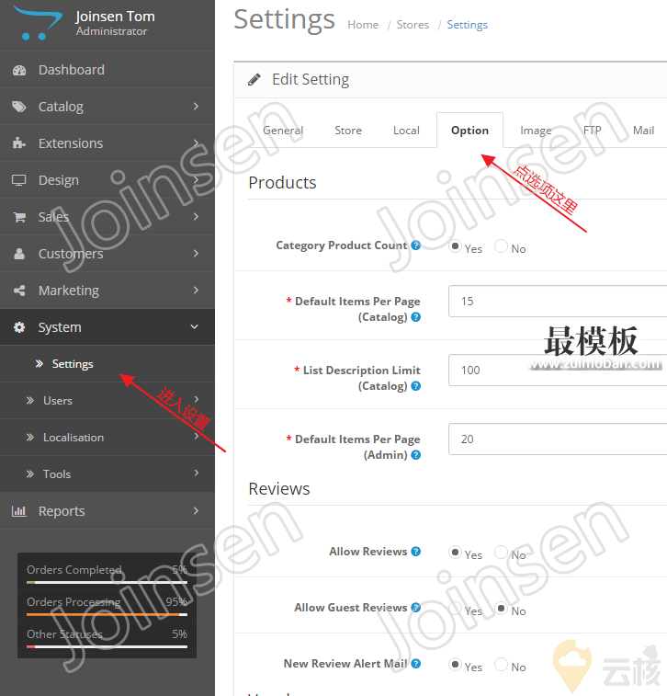Click the Marketing share icon
The image size is (667, 696).
19,291
